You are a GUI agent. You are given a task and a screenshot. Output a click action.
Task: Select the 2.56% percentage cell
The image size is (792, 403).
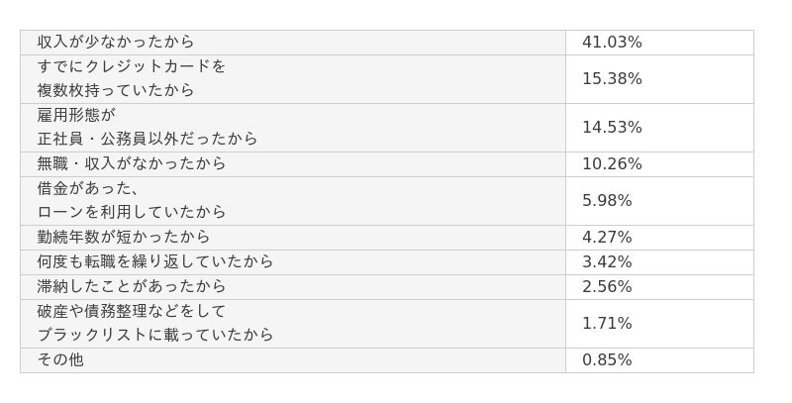[607, 287]
